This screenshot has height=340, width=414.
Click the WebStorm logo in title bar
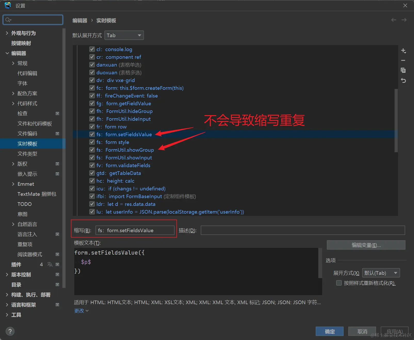coord(7,5)
